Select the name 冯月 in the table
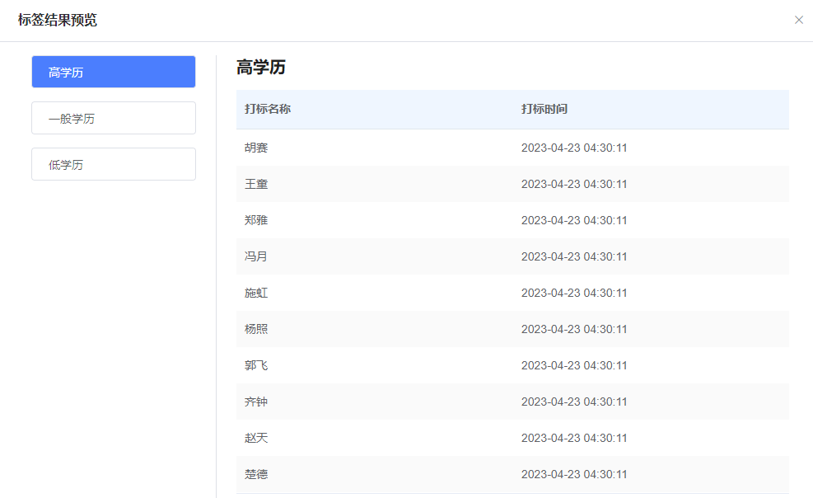This screenshot has width=813, height=498. pos(256,256)
